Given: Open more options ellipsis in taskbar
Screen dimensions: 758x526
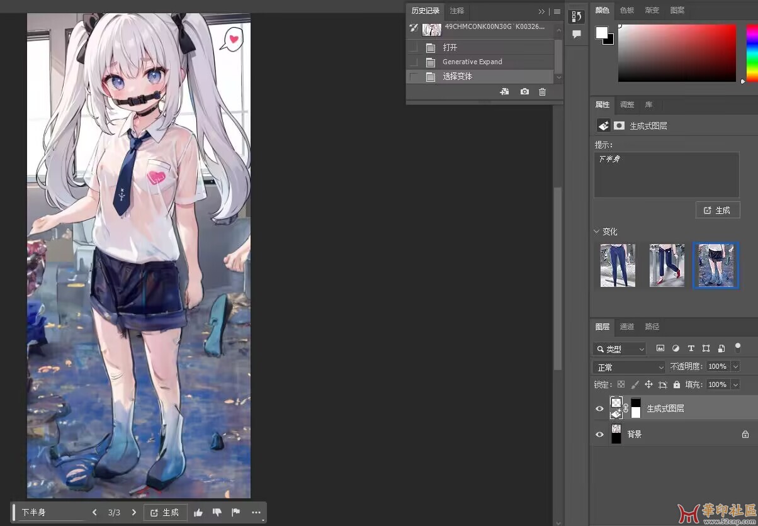Looking at the screenshot, I should pos(256,513).
